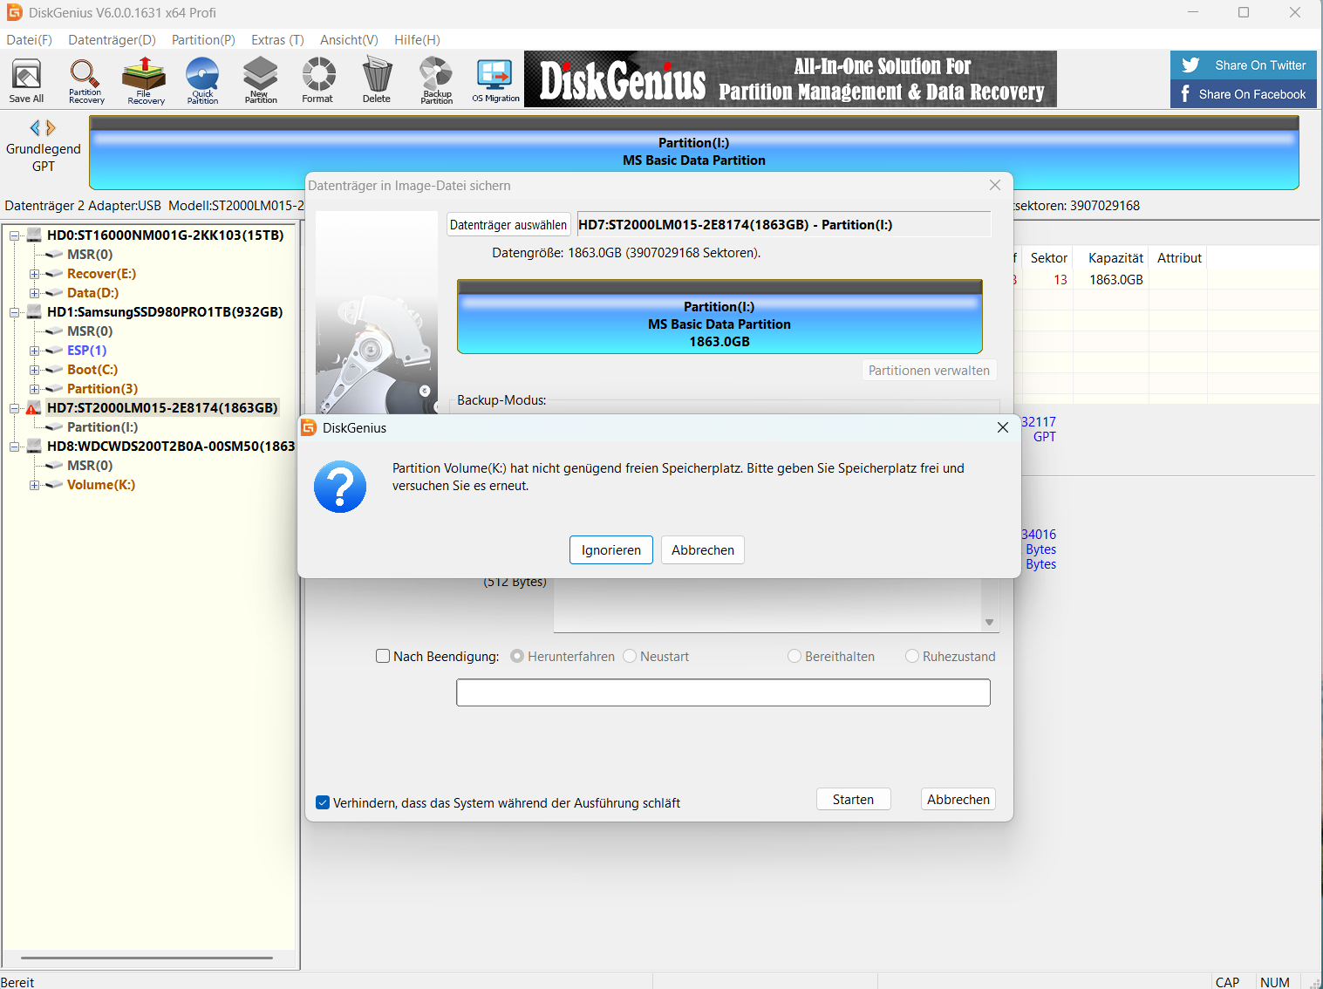Launch the File Recovery tool
The image size is (1323, 989).
point(146,80)
